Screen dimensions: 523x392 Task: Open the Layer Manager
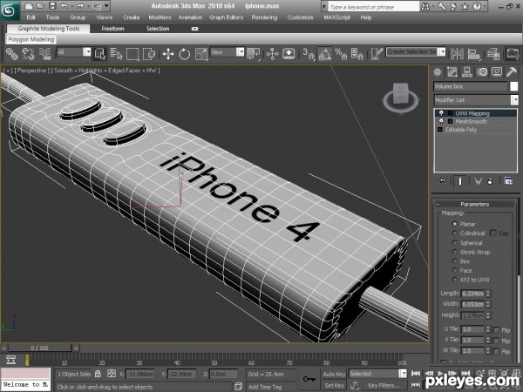[493, 53]
